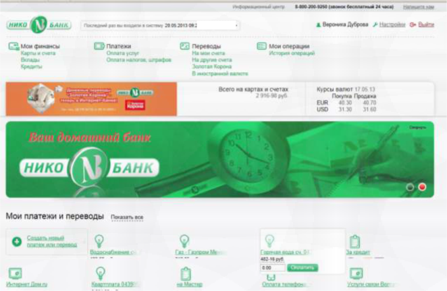Click the Niko Bank logo in header
Viewport: 447px width, 291px height.
tap(38, 25)
